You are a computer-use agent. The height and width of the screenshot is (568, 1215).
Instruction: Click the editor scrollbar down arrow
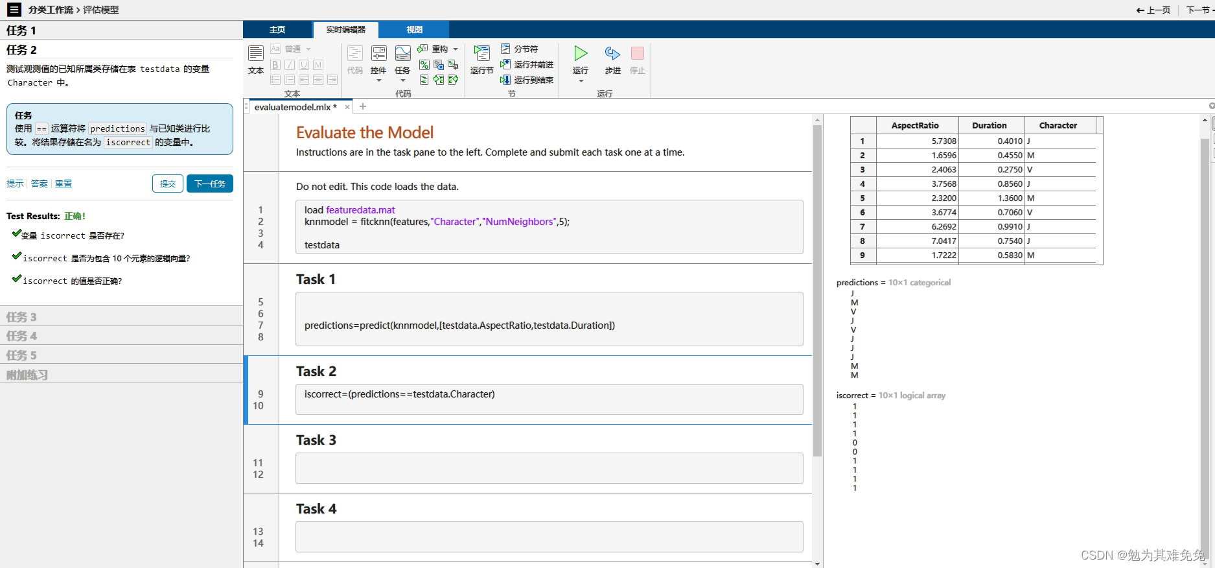(x=817, y=563)
